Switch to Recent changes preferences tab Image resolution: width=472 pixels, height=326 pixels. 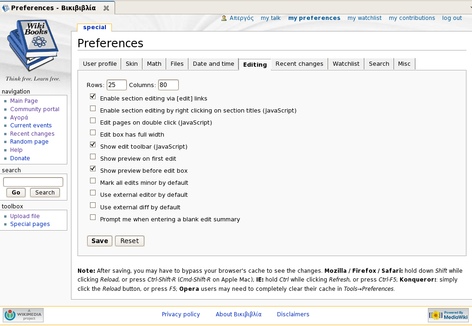(299, 64)
